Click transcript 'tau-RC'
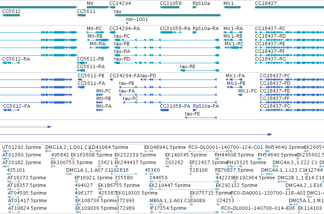This screenshot has height=214, width=324. [122, 36]
